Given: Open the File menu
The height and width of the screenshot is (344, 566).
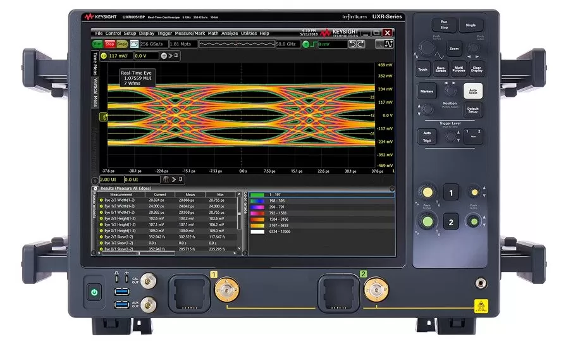Looking at the screenshot, I should 99,34.
